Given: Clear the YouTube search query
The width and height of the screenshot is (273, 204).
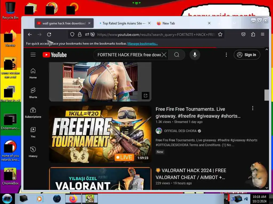Looking at the screenshot, I should coord(164,55).
